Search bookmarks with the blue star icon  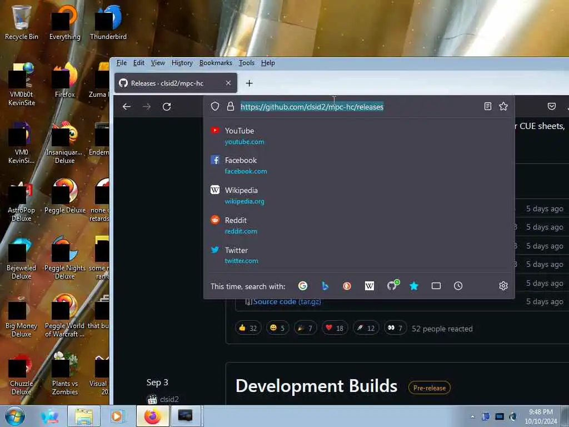[413, 286]
